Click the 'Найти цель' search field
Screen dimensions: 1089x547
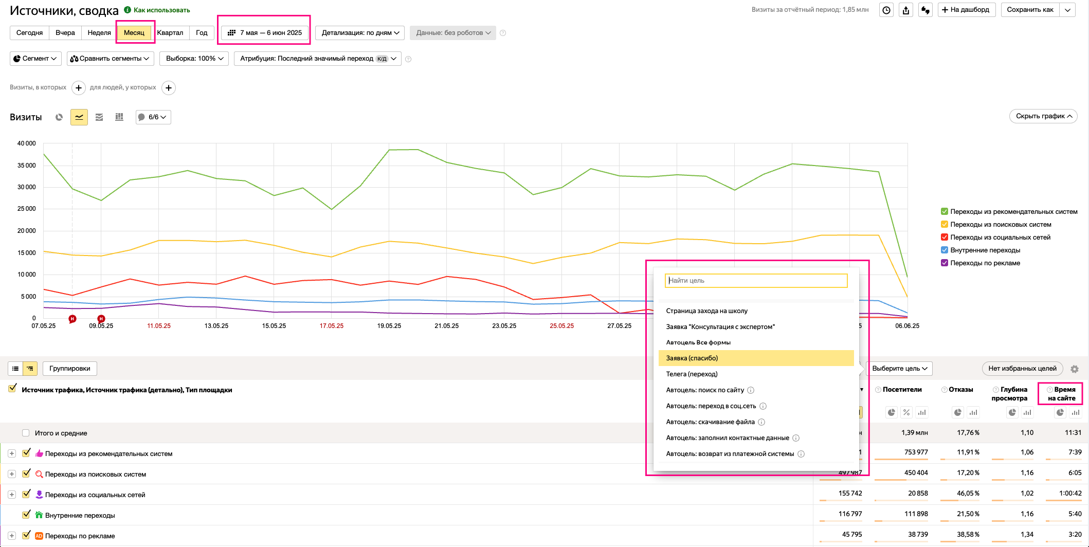coord(756,281)
